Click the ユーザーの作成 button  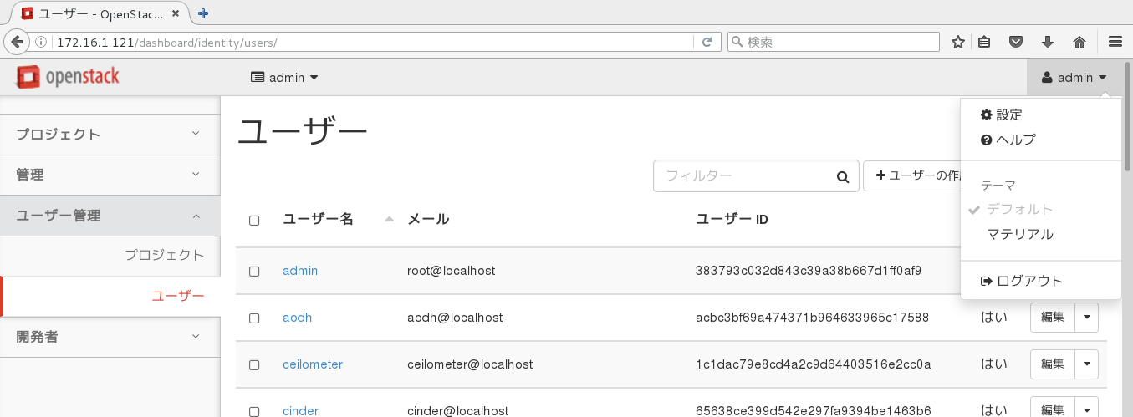point(913,176)
